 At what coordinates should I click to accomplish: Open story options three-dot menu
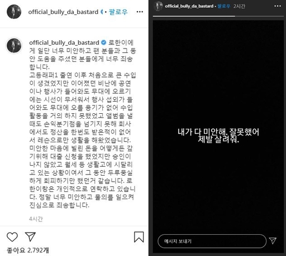(278, 6)
